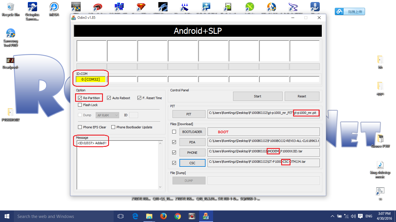Uncheck the box beside the CSC button
Viewport: 396px width, 222px height.
point(174,163)
